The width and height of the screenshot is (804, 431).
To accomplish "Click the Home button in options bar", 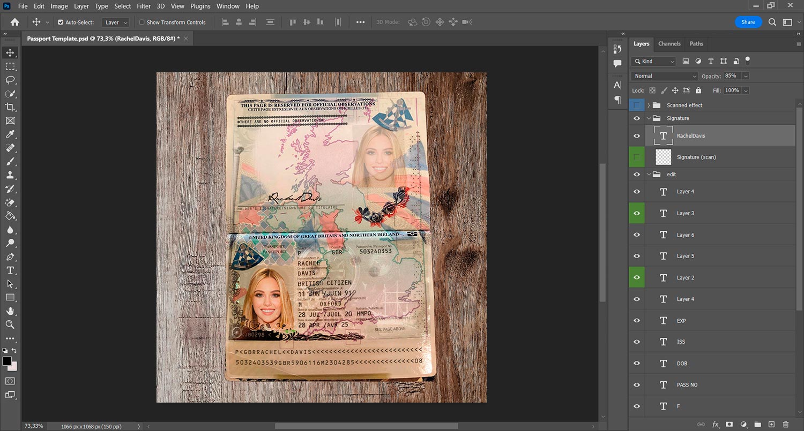I will pyautogui.click(x=15, y=22).
